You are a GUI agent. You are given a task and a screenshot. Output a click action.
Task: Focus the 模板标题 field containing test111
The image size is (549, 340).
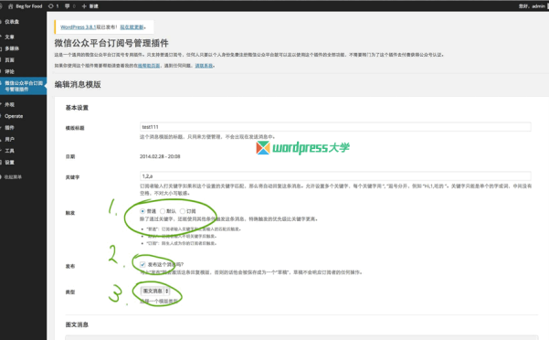click(x=335, y=127)
